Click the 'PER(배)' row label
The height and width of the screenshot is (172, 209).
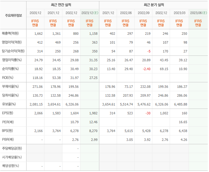point(8,122)
